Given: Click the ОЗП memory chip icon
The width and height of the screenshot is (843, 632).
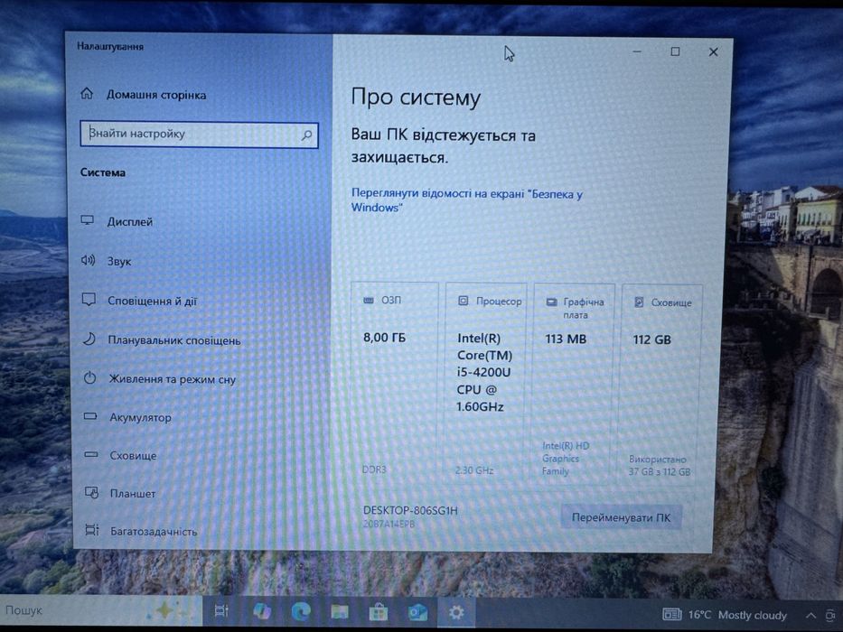Looking at the screenshot, I should (369, 300).
